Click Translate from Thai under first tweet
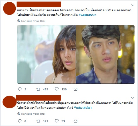The width and height of the screenshot is (138, 126). point(31,21)
